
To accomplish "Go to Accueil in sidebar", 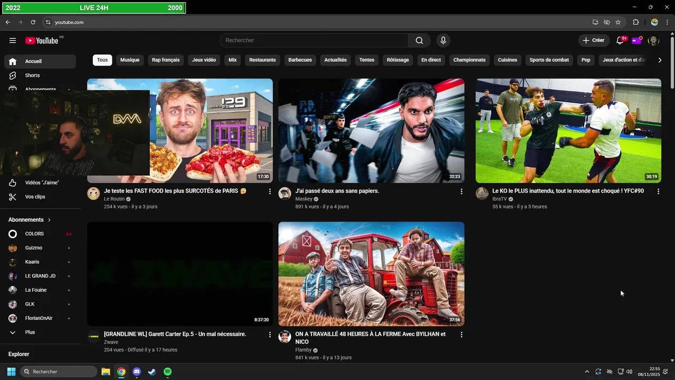I will click(40, 61).
